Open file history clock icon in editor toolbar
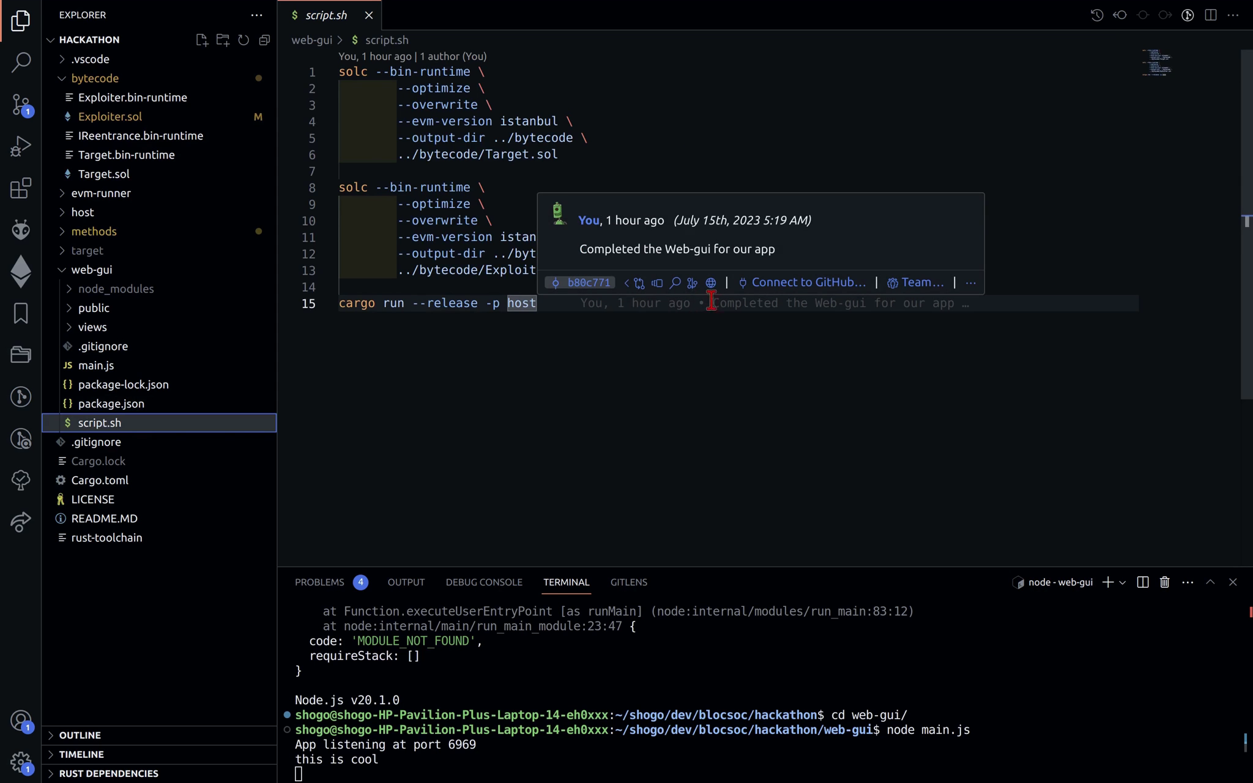1253x783 pixels. click(x=1097, y=15)
